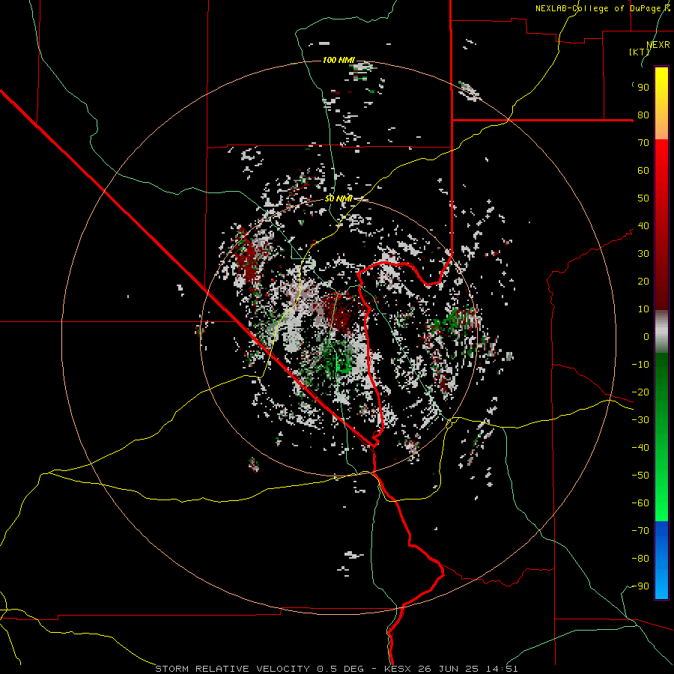Screen dimensions: 674x674
Task: Click the -20 value on the velocity scale
Action: [x=640, y=392]
